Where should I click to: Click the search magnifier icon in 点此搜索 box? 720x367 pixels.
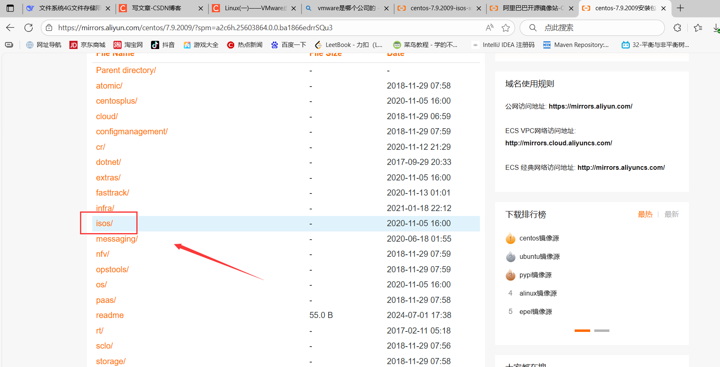(533, 28)
